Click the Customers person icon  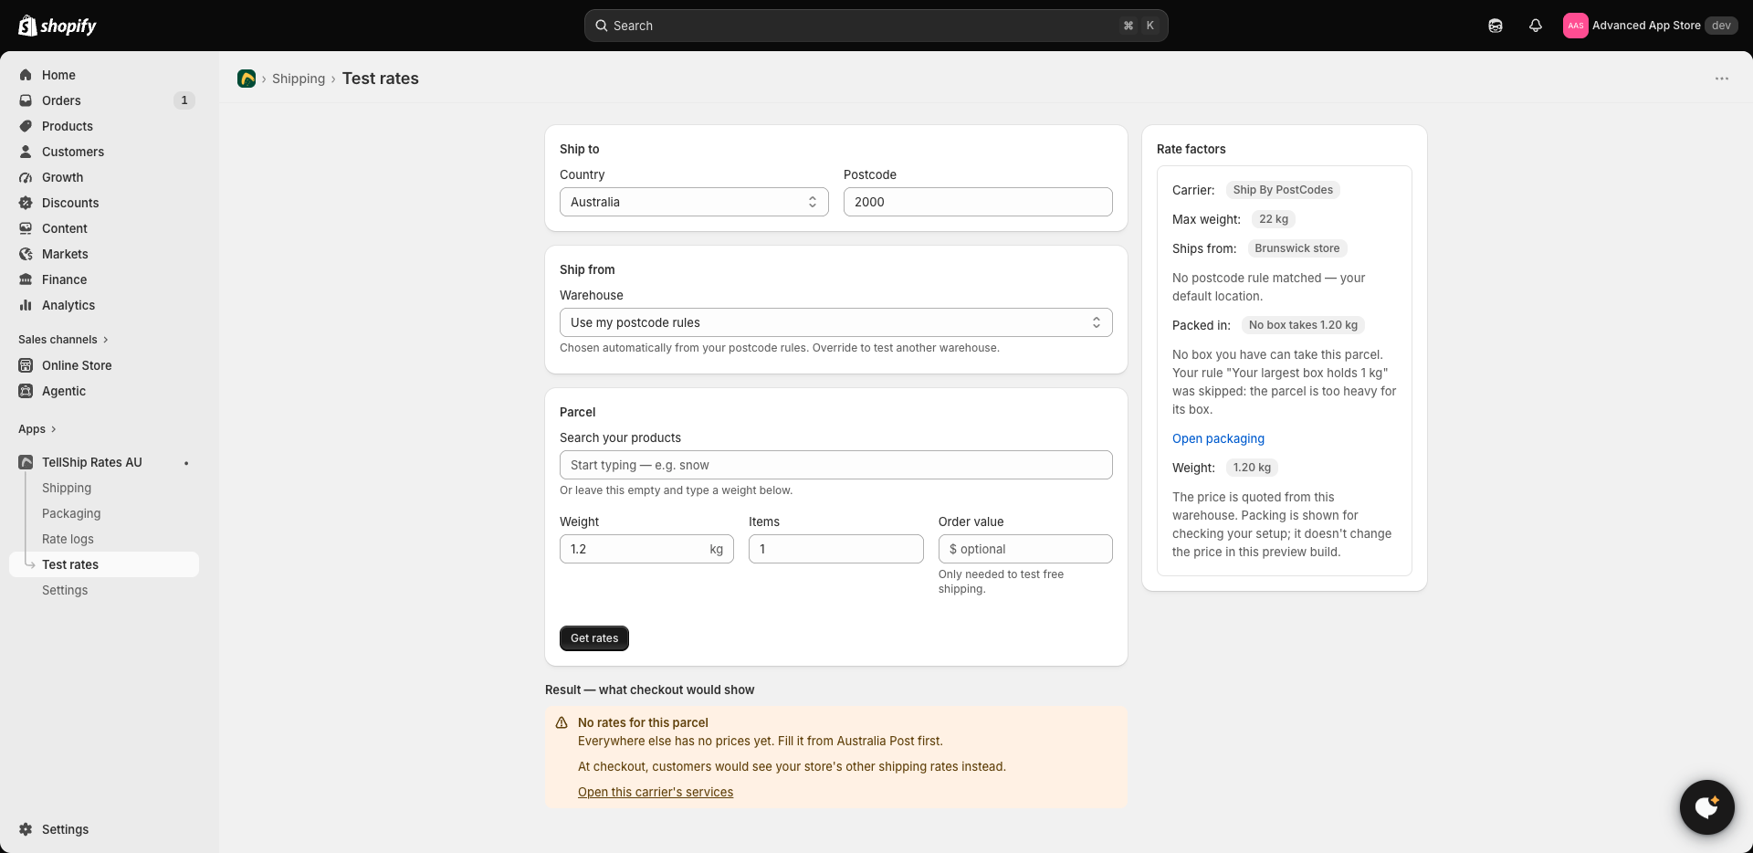[x=26, y=152]
